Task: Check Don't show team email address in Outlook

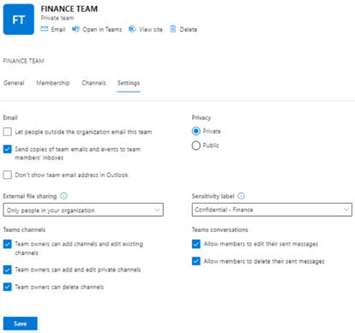Action: pos(8,175)
